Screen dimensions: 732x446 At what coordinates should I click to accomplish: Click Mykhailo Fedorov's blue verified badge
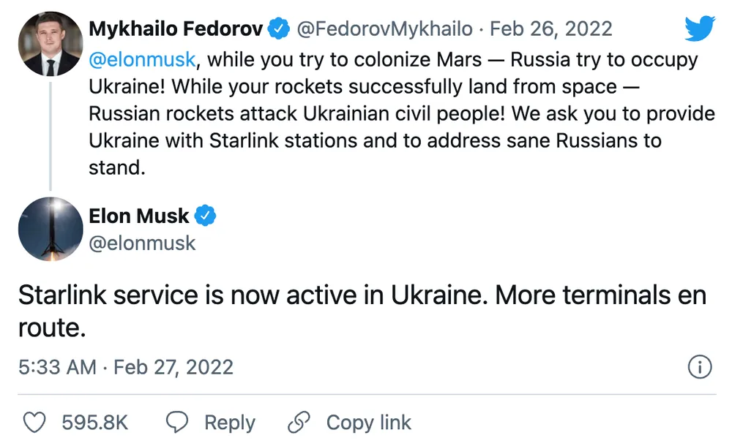coord(278,28)
